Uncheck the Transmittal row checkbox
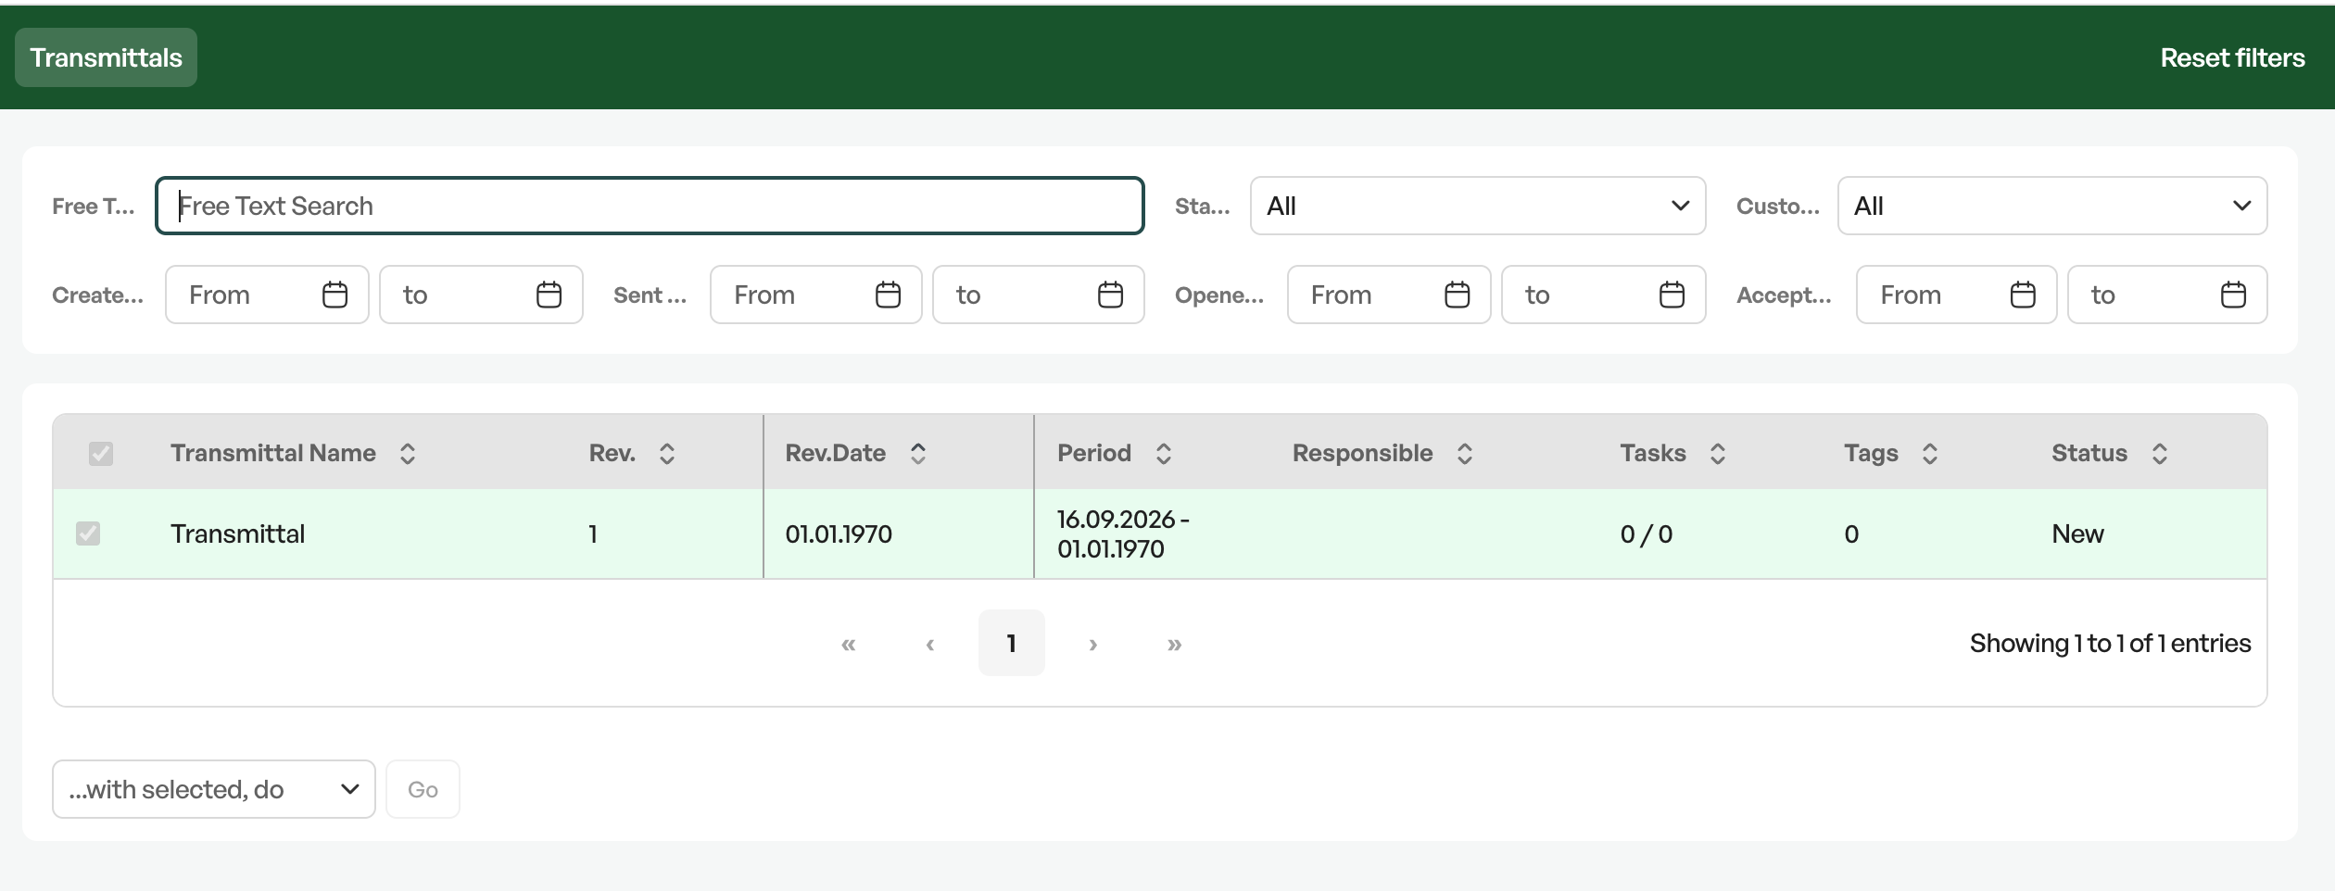The height and width of the screenshot is (891, 2335). [x=88, y=533]
